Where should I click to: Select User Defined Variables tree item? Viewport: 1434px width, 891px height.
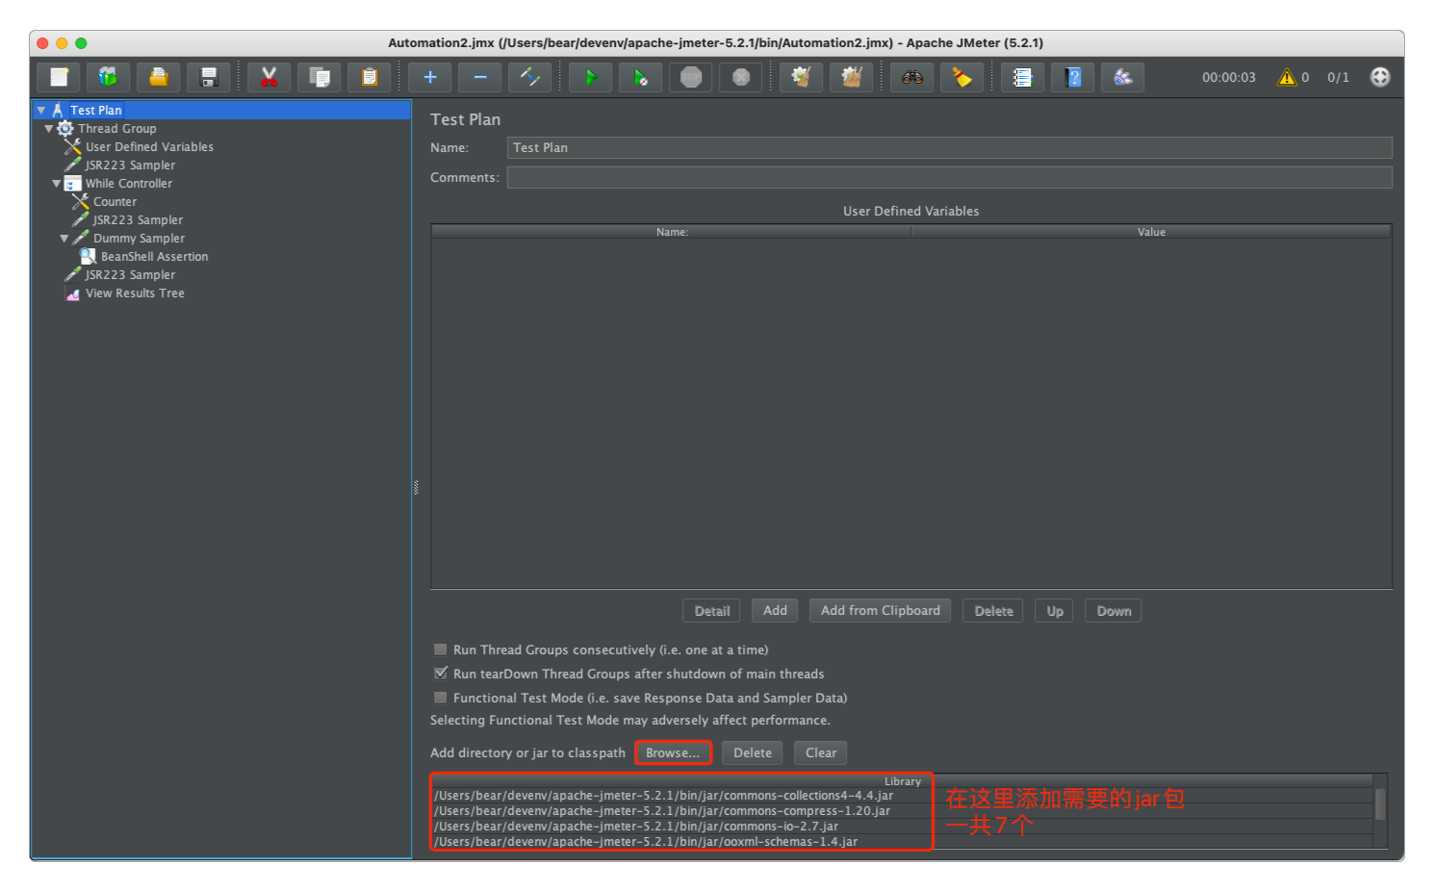click(x=149, y=147)
